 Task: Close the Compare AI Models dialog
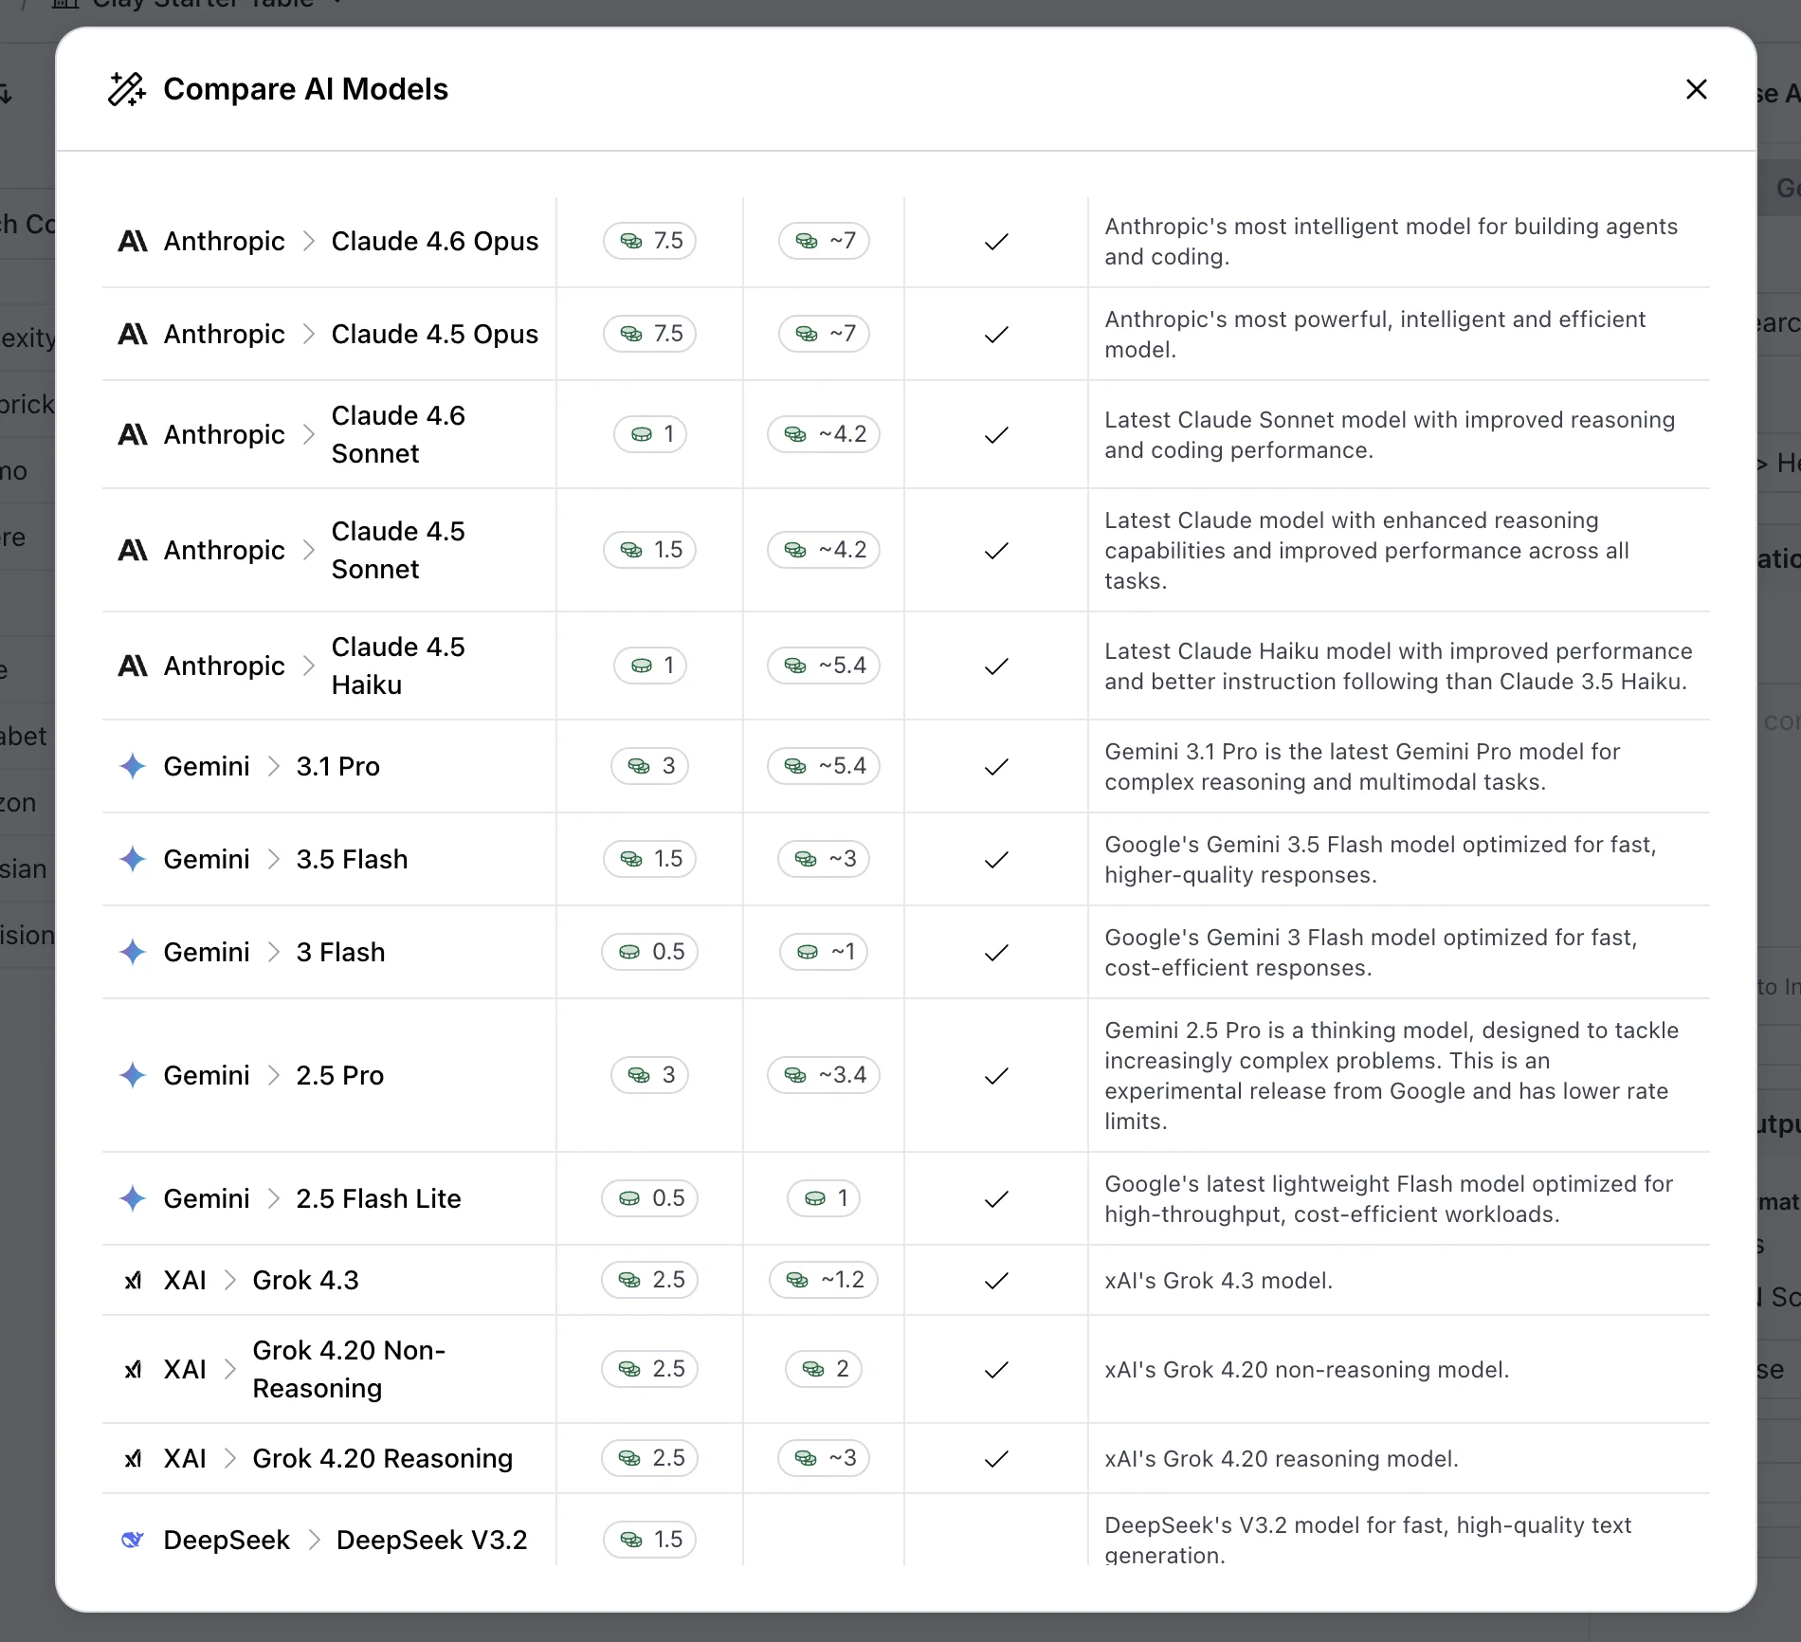1697,89
